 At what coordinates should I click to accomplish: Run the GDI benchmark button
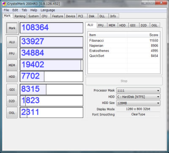pos(12,90)
